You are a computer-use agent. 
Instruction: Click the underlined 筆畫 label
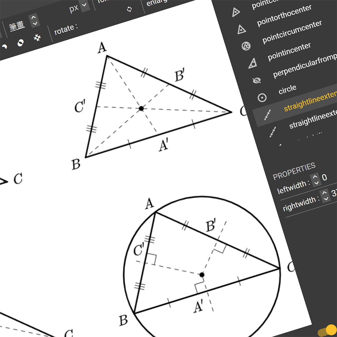pyautogui.click(x=17, y=27)
